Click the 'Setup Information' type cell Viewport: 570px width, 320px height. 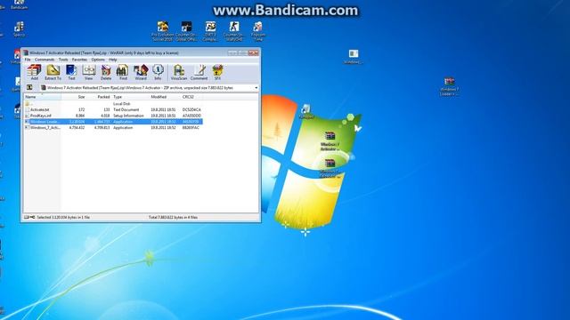pyautogui.click(x=128, y=116)
